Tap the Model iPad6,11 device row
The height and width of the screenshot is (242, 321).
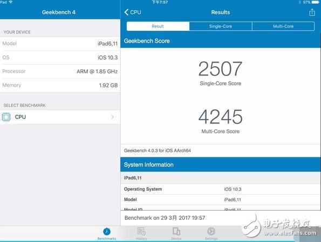point(60,44)
